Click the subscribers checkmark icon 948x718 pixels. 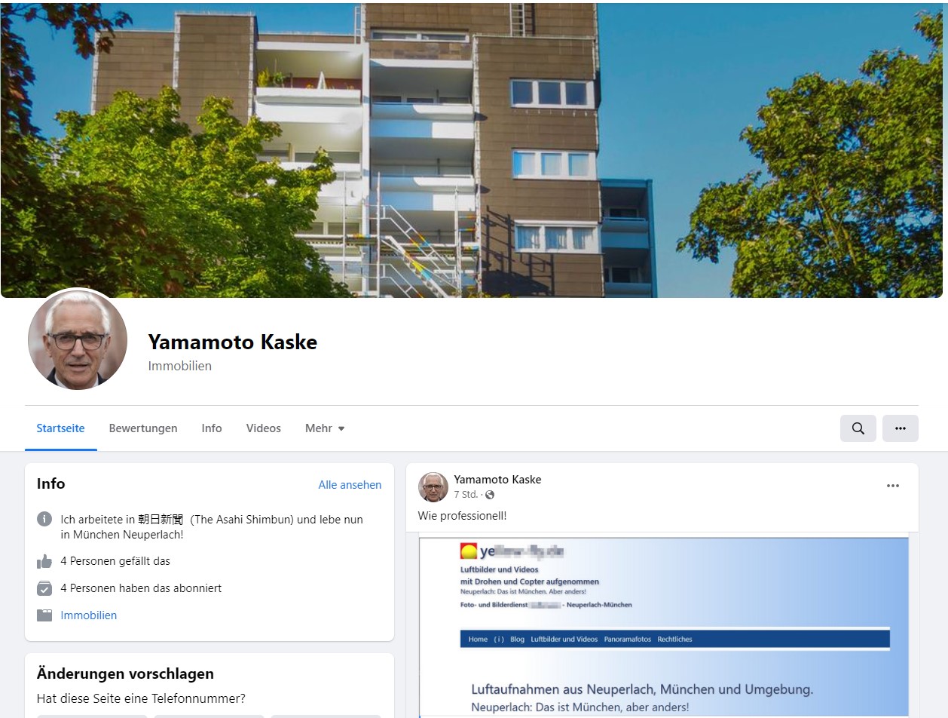(x=44, y=588)
